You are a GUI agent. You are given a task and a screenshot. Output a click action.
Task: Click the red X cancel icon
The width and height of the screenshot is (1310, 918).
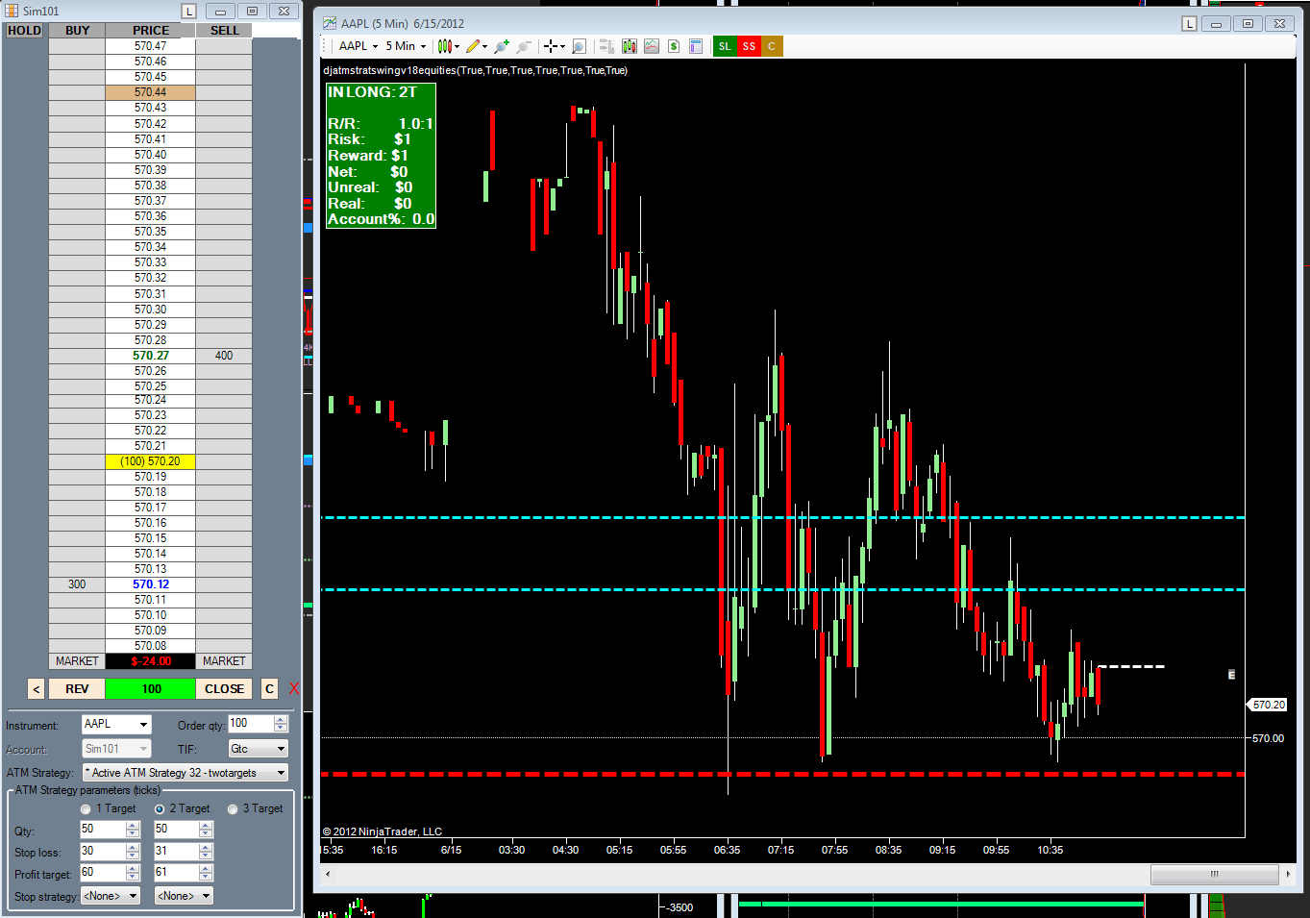[293, 688]
